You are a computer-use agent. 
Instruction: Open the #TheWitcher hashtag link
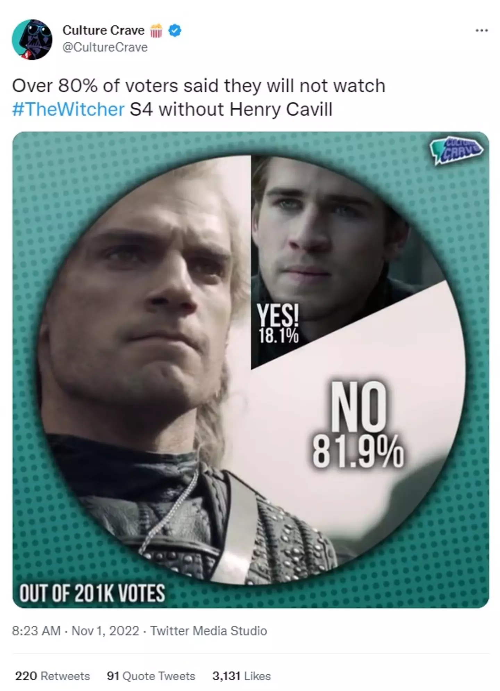68,109
